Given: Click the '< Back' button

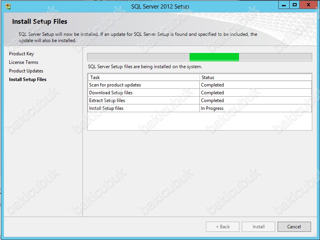Looking at the screenshot, I should coord(223,227).
